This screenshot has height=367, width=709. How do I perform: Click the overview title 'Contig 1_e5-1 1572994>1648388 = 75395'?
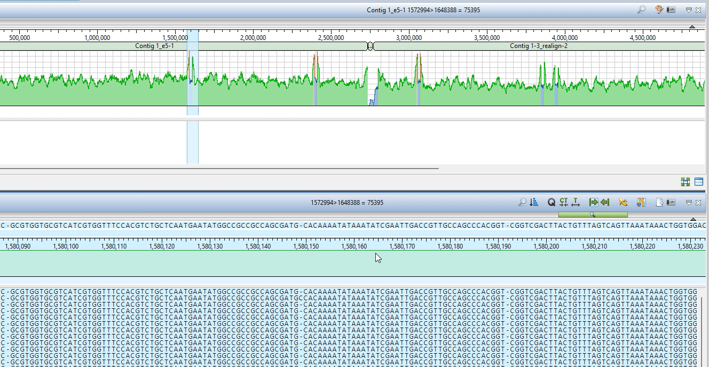click(x=423, y=10)
